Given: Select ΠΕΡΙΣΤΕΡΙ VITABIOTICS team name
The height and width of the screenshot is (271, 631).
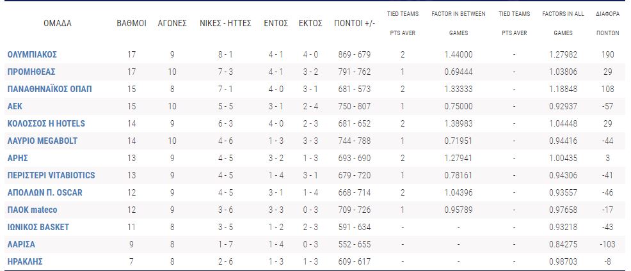Looking at the screenshot, I should (x=51, y=175).
